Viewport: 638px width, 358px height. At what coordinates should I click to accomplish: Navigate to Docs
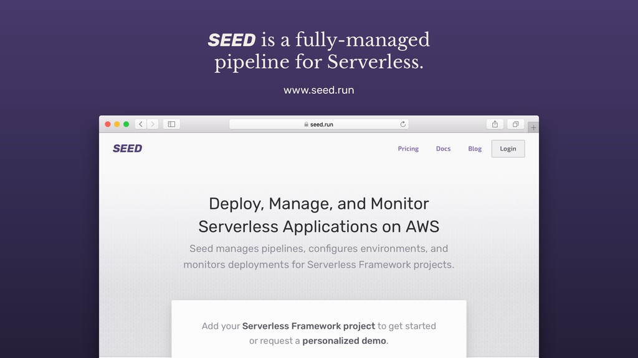pyautogui.click(x=443, y=149)
